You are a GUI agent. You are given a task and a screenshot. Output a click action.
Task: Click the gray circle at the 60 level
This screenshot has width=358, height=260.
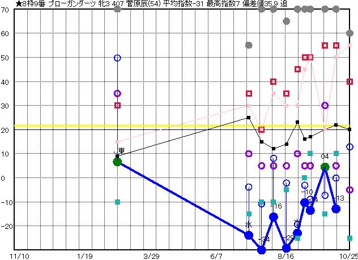[x=350, y=33]
